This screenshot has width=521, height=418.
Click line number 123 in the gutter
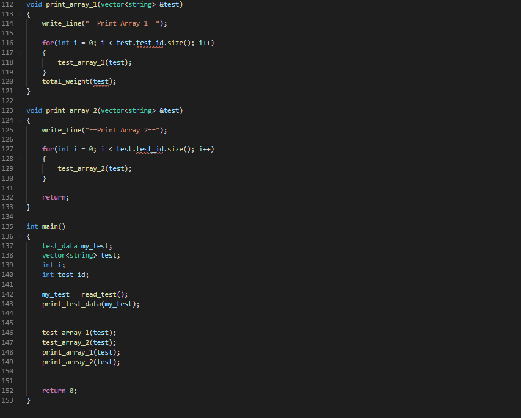[7, 110]
